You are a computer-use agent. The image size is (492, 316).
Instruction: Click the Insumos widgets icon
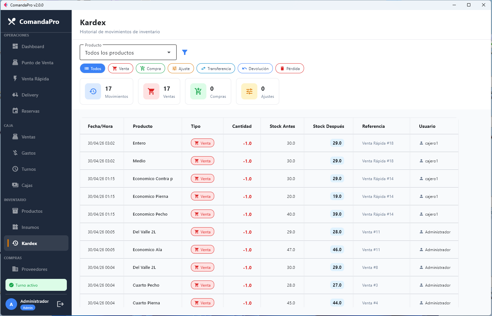pyautogui.click(x=15, y=227)
